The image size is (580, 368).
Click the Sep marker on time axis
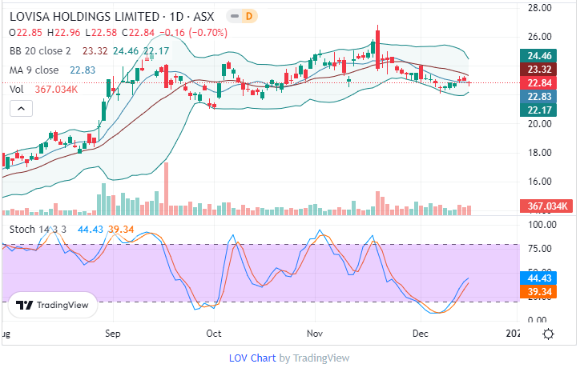pos(112,332)
